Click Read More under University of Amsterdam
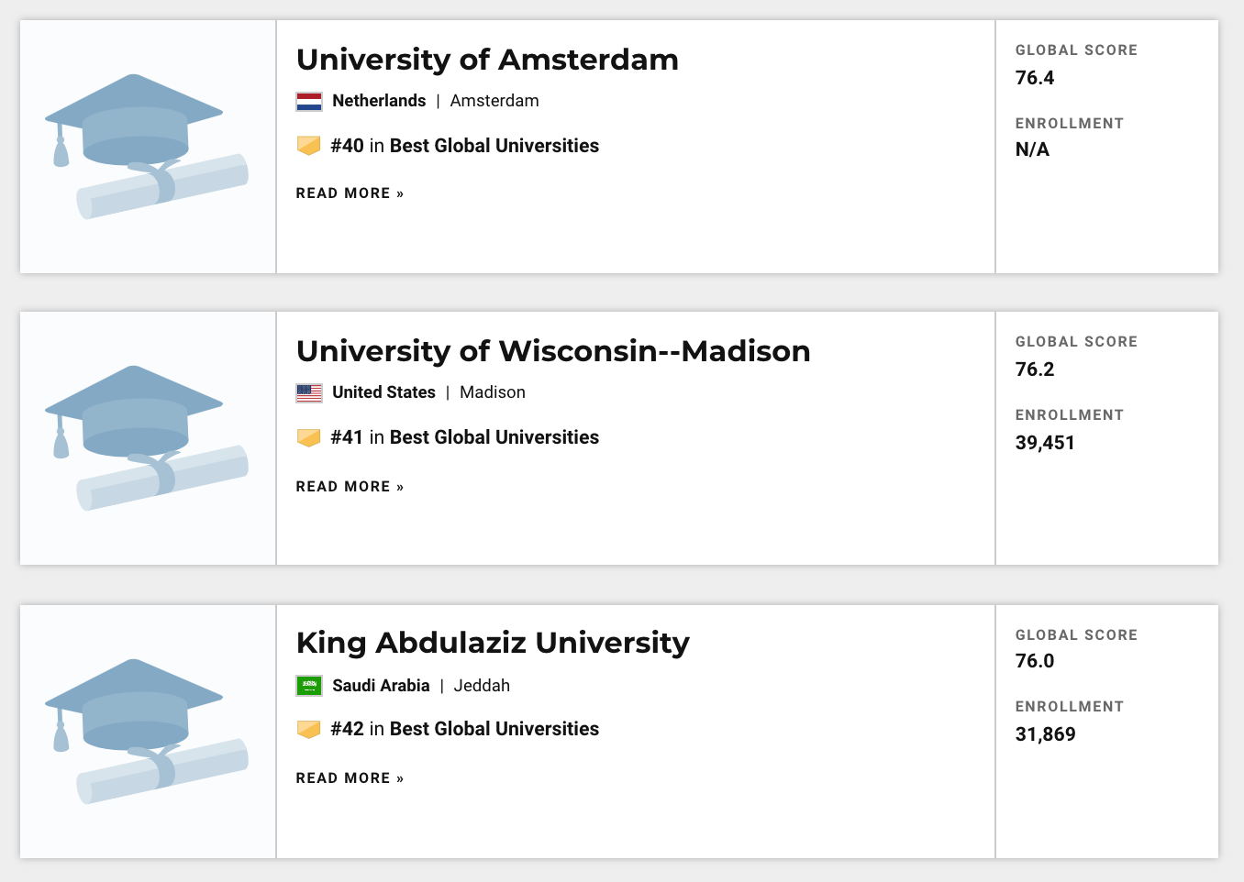1244x882 pixels. click(350, 193)
